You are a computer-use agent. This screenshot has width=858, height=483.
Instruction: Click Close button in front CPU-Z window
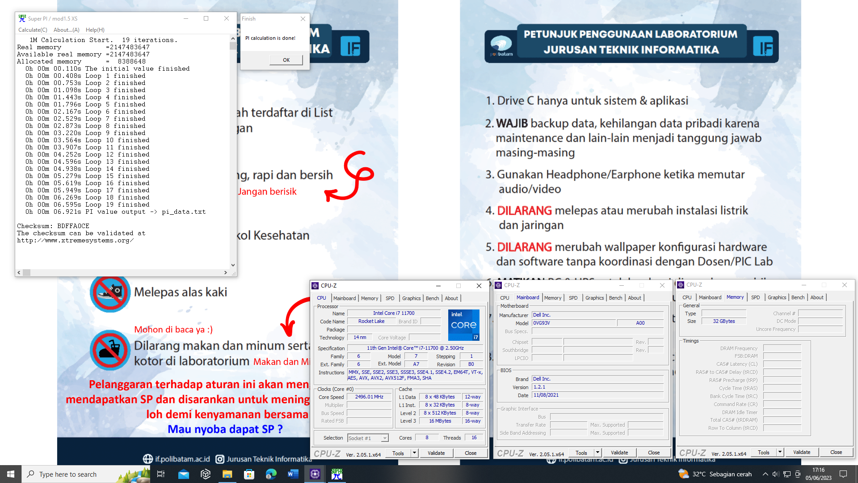(471, 453)
